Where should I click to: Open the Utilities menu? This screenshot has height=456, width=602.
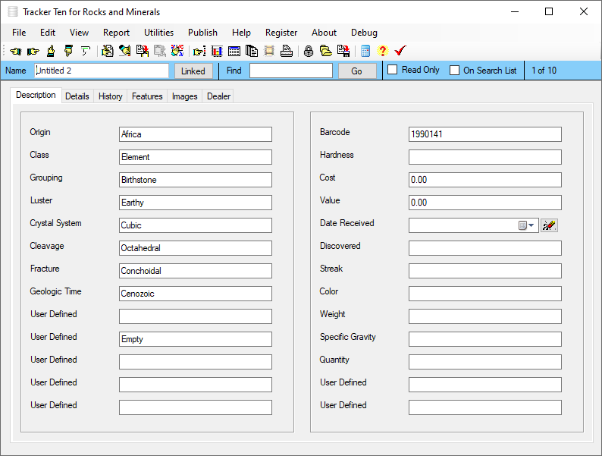pyautogui.click(x=158, y=33)
